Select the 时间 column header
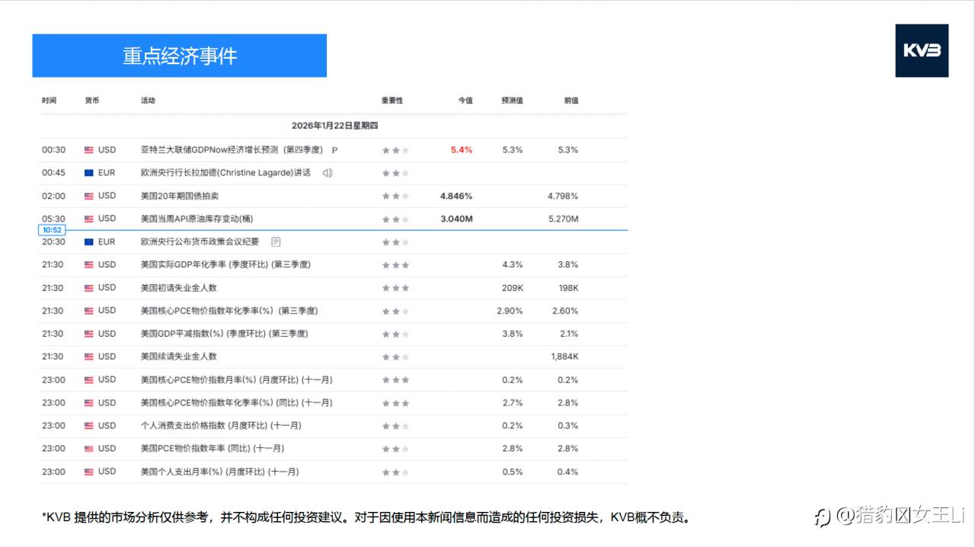 click(48, 100)
